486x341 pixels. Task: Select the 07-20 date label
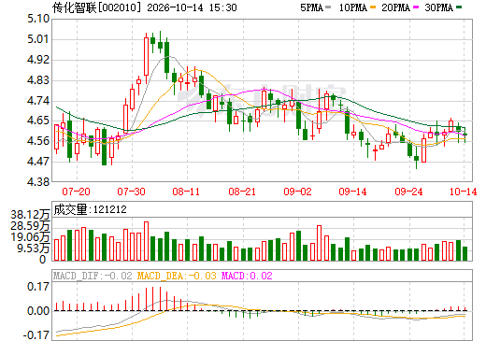(76, 192)
